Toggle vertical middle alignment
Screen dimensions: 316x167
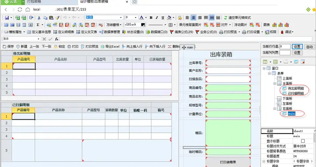(x=212, y=18)
